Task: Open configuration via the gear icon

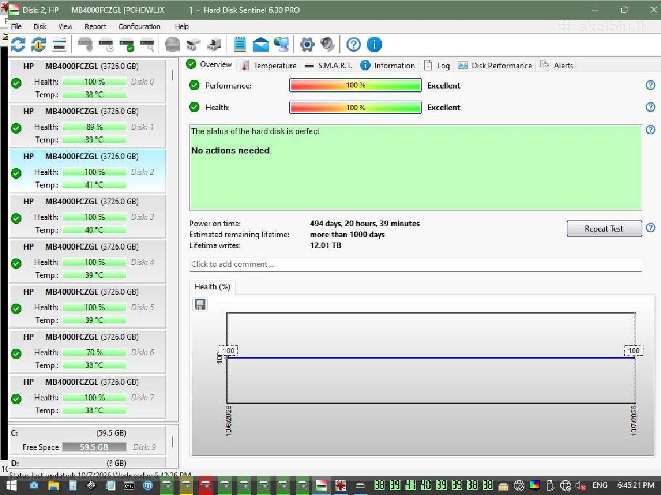Action: 307,45
